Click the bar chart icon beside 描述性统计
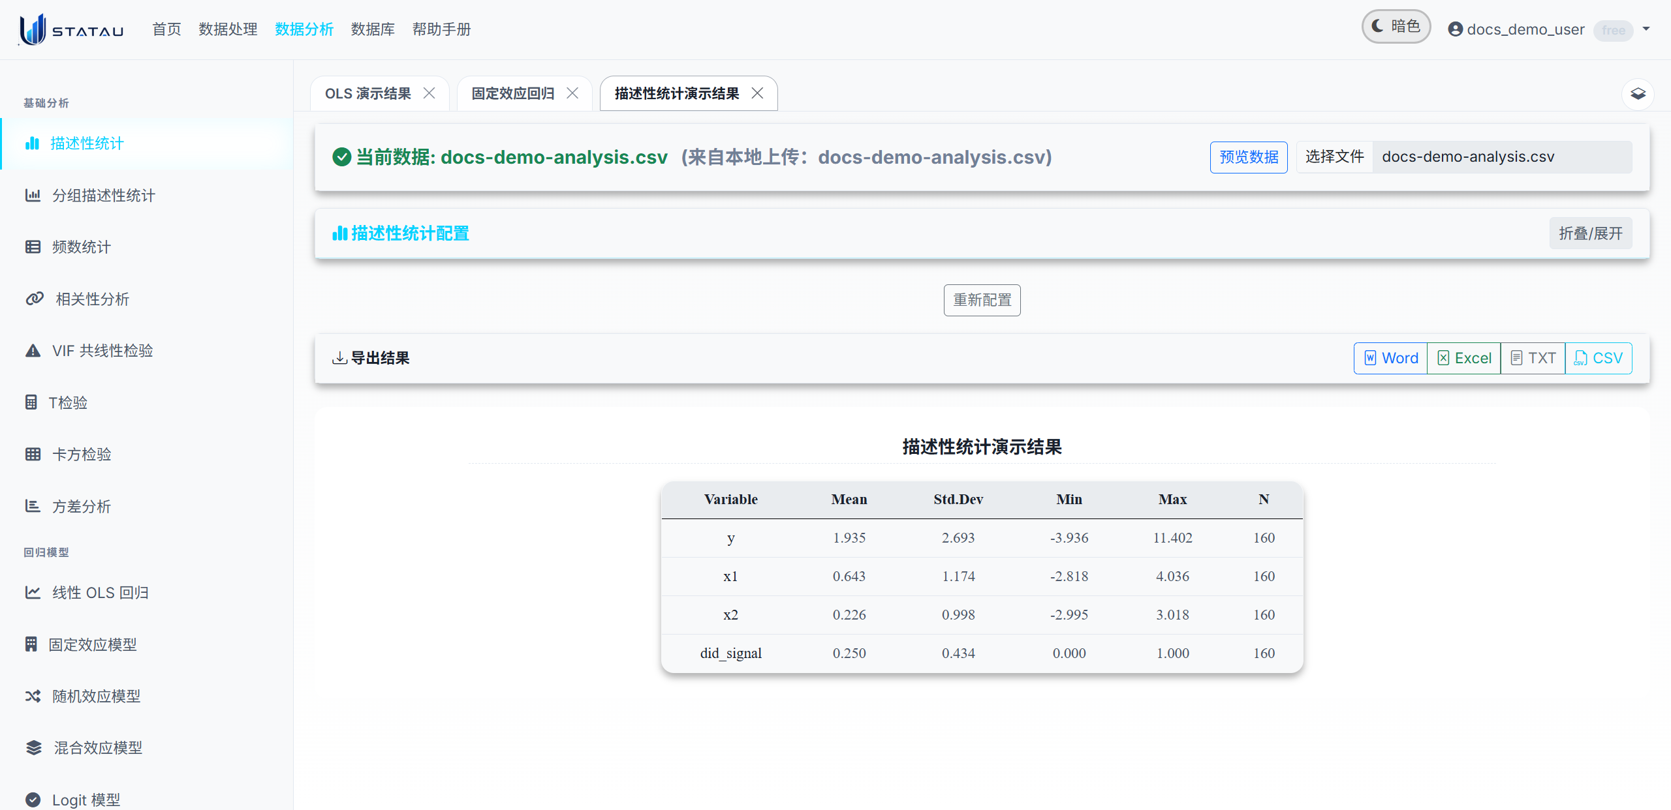 click(32, 143)
